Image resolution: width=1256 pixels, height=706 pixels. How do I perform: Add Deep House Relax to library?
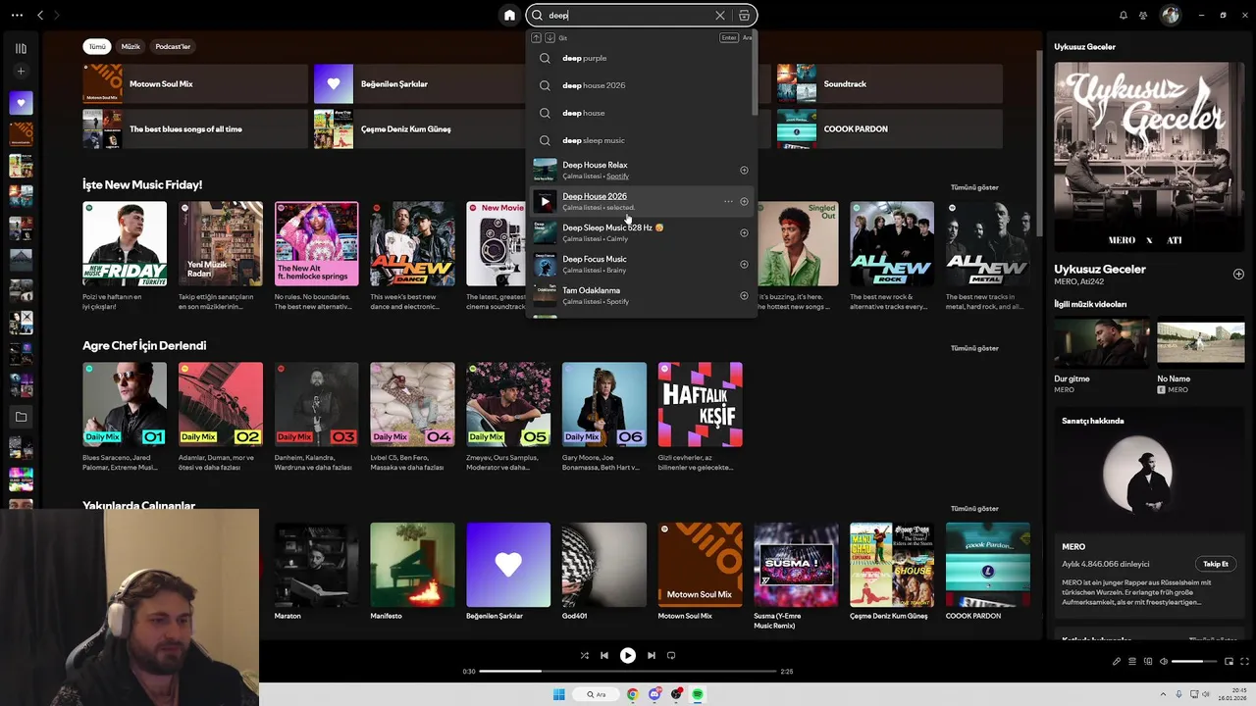(x=744, y=171)
